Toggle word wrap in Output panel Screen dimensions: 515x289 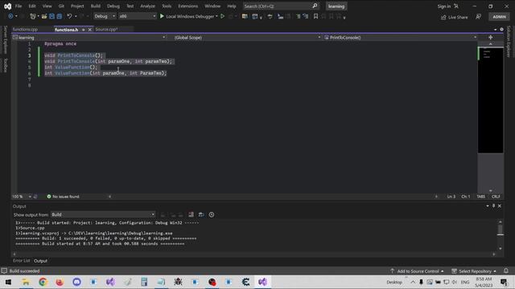[x=201, y=214]
